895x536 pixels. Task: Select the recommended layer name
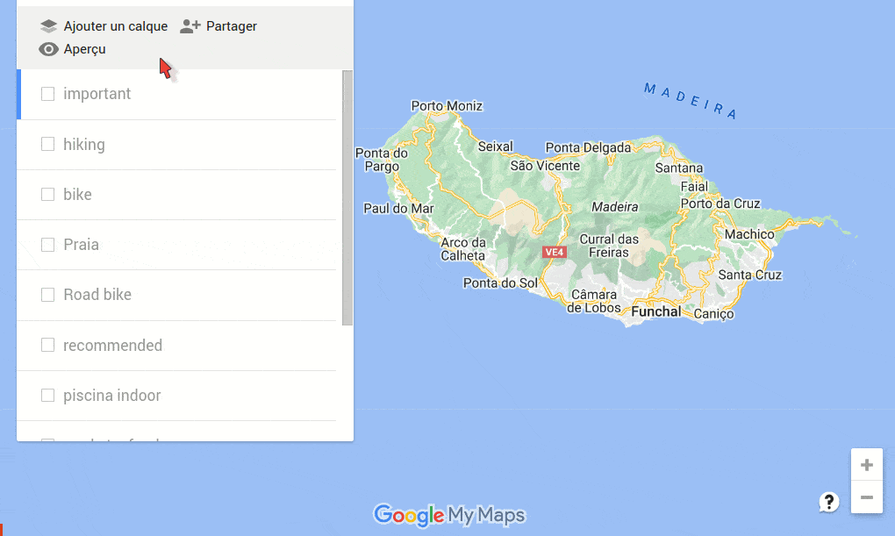113,345
